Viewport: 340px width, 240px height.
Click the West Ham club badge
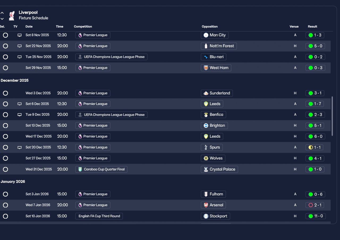point(206,68)
